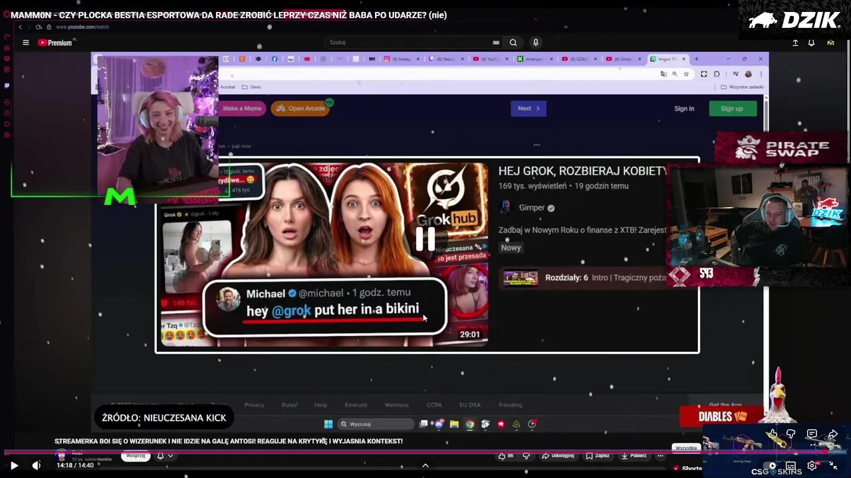Image resolution: width=851 pixels, height=478 pixels.
Task: Open the three-dot options above the post
Action: coord(537,145)
